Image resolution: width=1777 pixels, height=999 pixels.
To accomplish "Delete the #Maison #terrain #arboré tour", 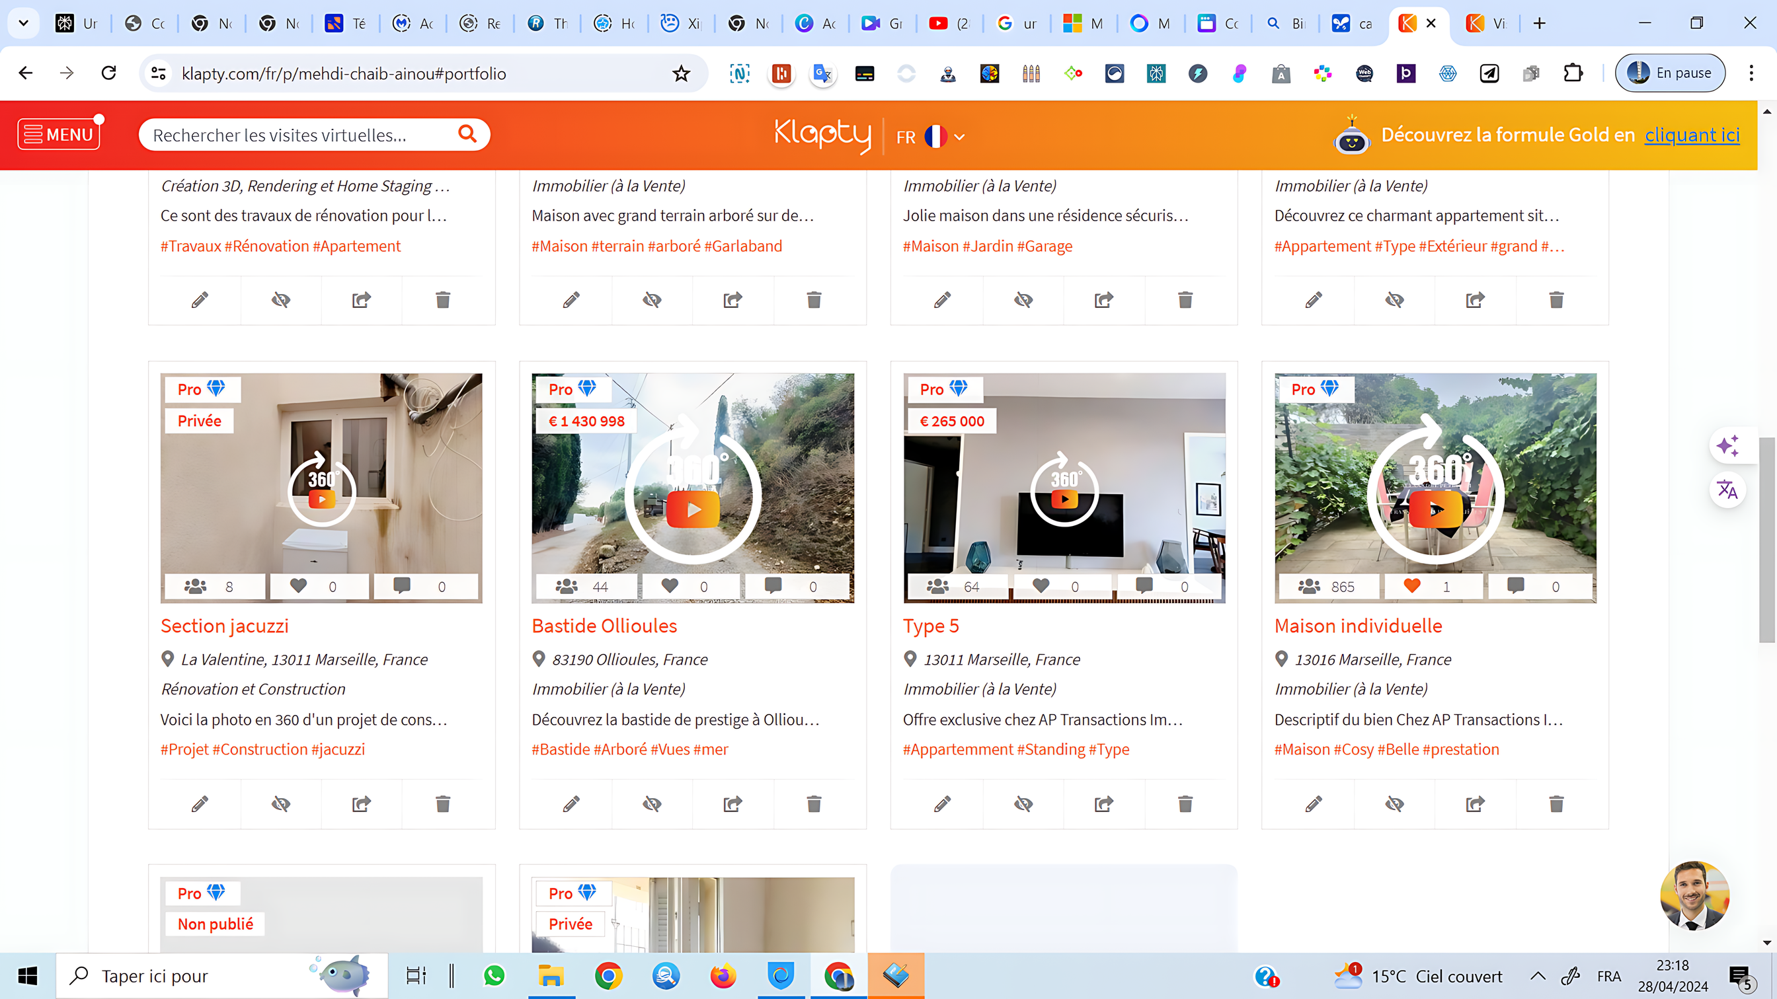I will click(x=814, y=299).
